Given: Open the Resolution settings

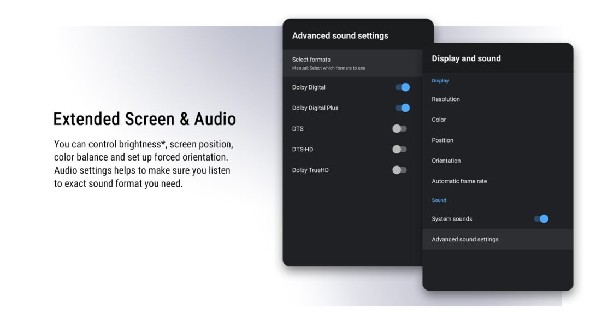Looking at the screenshot, I should coord(445,99).
